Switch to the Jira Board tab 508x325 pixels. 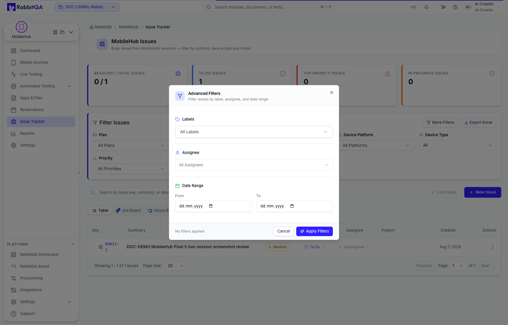[128, 211]
